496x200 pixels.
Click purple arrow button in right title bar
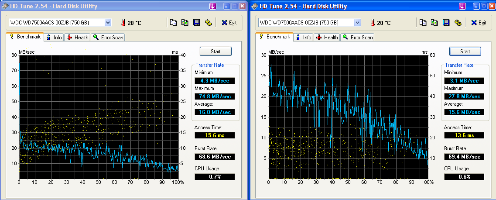click(462, 6)
